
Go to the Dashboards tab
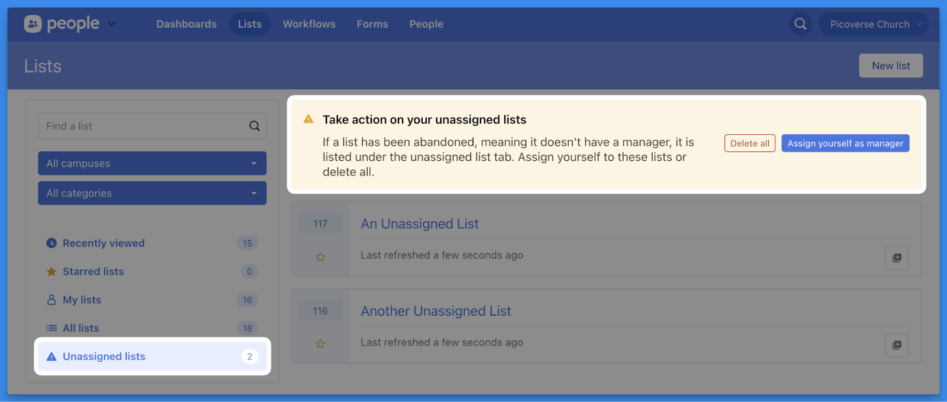pyautogui.click(x=186, y=24)
